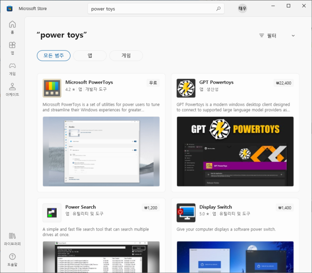Open the GPT Powertoys title link
The image size is (312, 273).
coord(216,82)
